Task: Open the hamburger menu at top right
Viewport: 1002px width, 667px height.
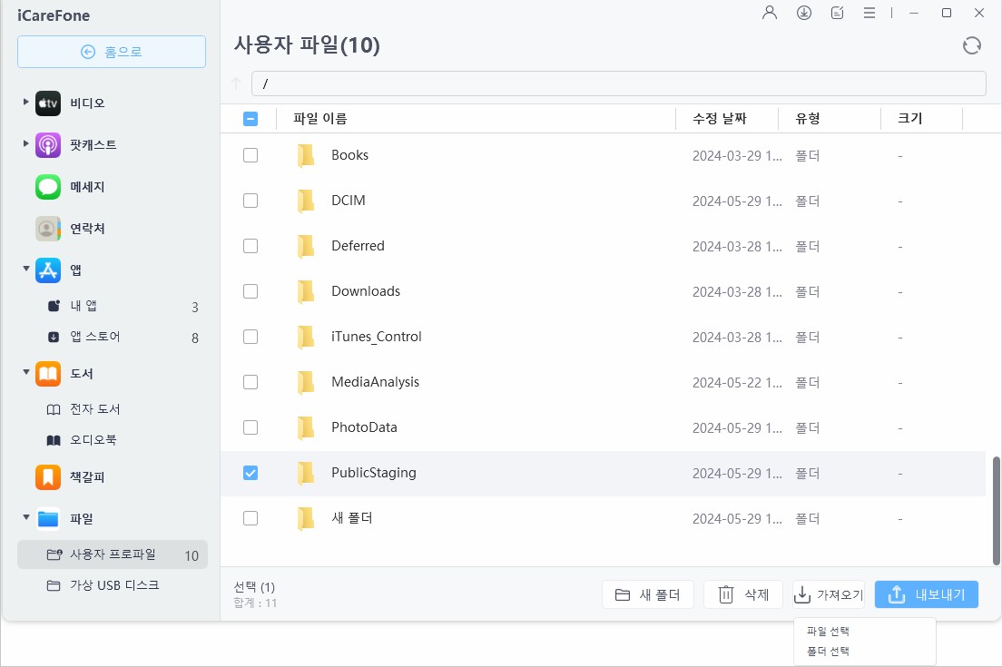Action: (x=869, y=13)
